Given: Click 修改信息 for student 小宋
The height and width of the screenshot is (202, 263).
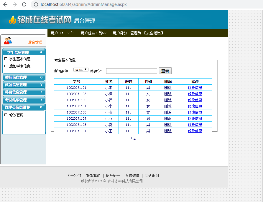Looking at the screenshot, I should [x=195, y=88].
